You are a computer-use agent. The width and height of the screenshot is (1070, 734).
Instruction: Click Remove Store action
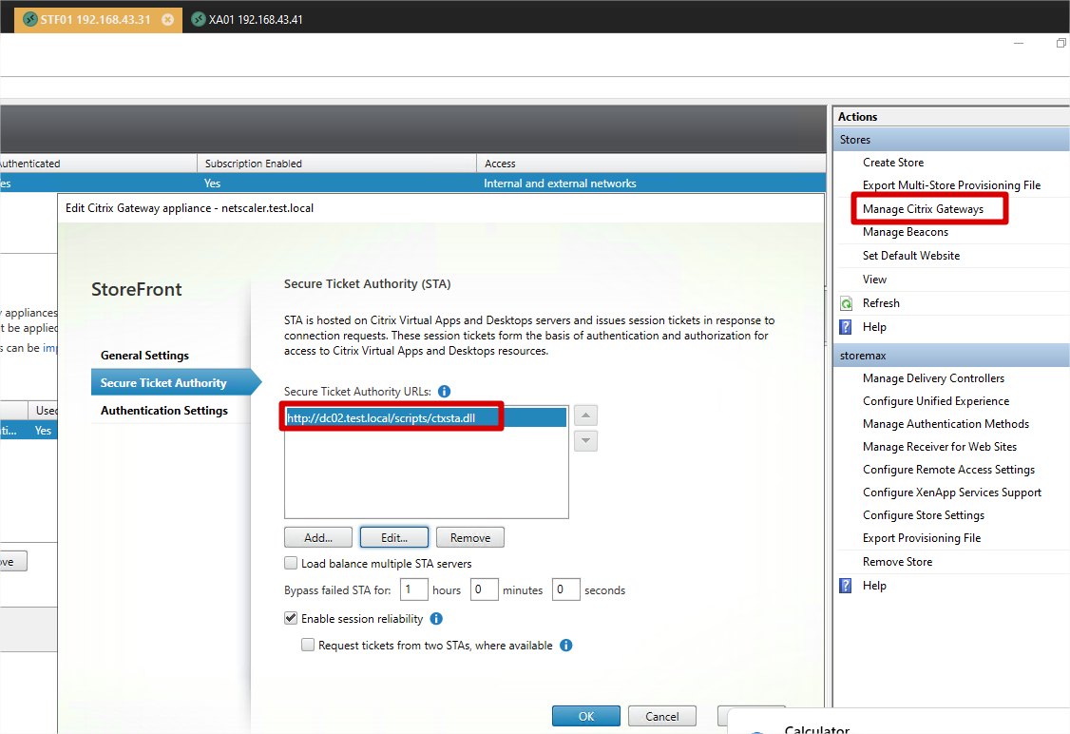(897, 562)
